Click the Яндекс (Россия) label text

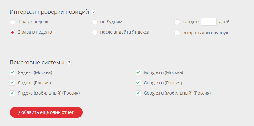tap(34, 83)
